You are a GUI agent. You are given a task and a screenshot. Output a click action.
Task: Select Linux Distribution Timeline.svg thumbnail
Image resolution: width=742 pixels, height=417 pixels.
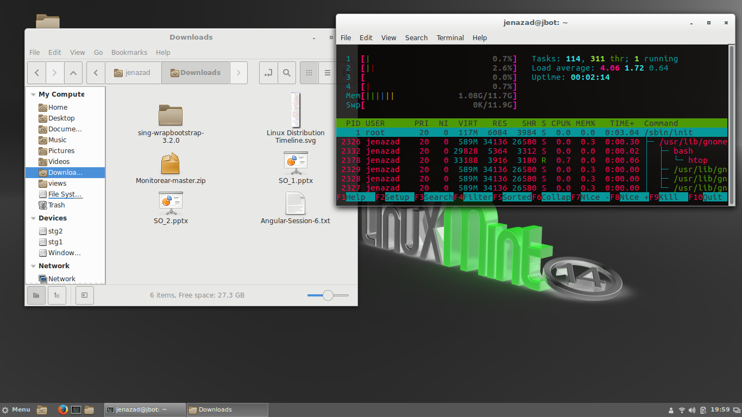click(x=295, y=110)
